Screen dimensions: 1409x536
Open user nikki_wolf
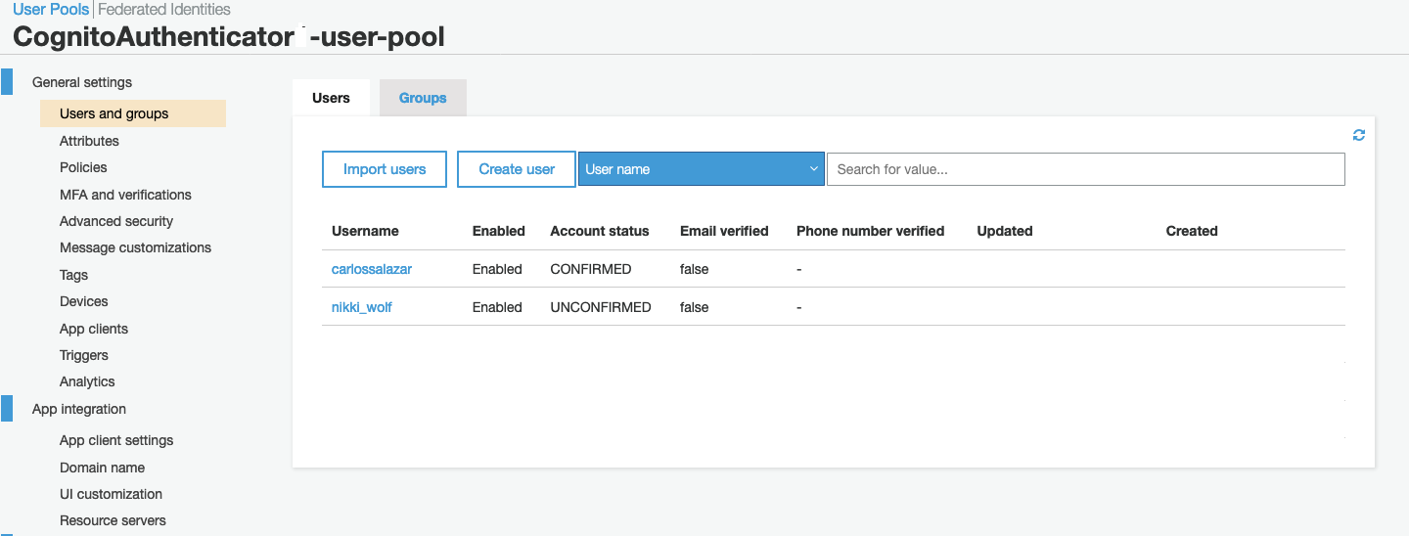[x=362, y=307]
